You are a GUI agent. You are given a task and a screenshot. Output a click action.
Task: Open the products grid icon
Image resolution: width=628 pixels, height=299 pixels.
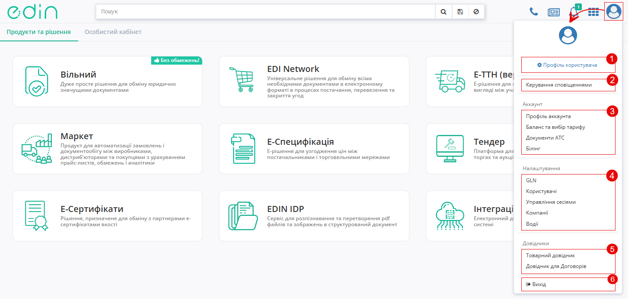tap(593, 12)
